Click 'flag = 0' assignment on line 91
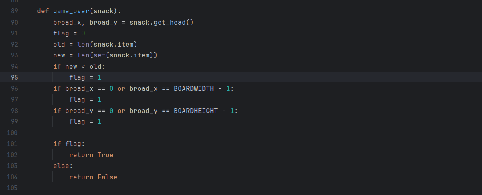 (x=69, y=33)
